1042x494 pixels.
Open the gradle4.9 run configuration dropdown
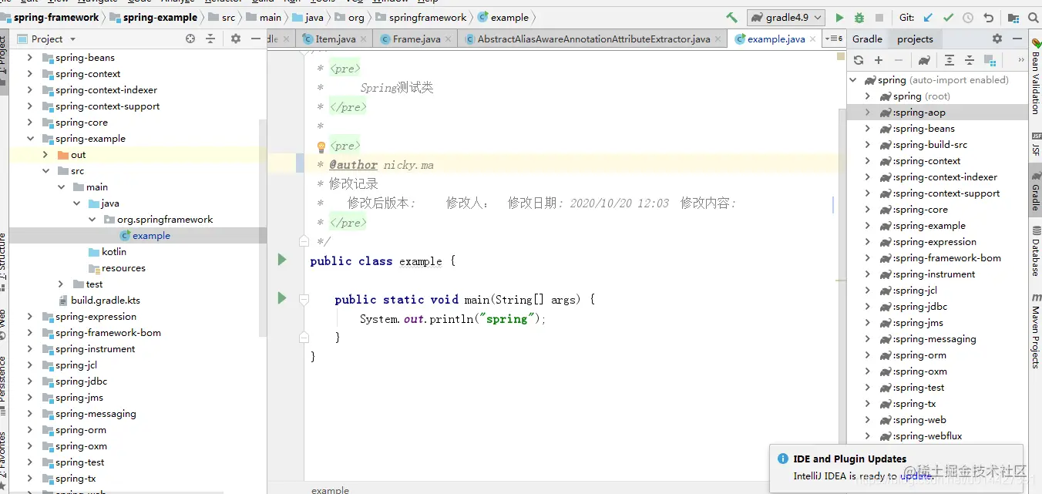click(x=786, y=18)
